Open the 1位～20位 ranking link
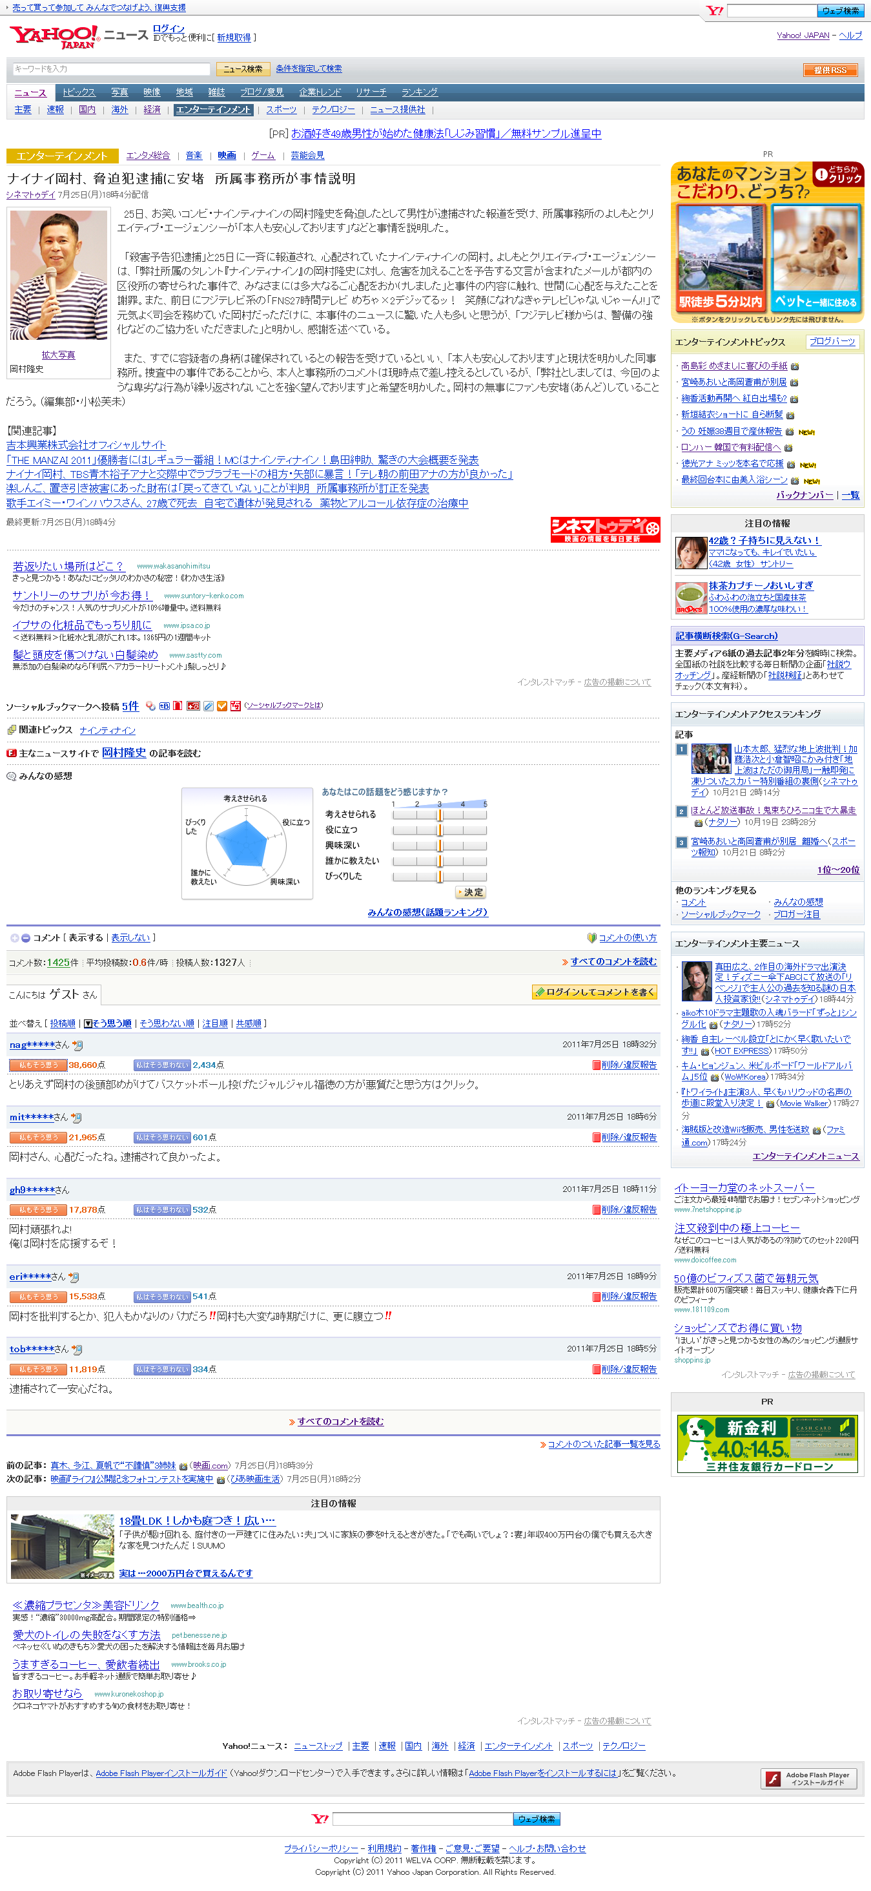The image size is (871, 1891). (838, 870)
